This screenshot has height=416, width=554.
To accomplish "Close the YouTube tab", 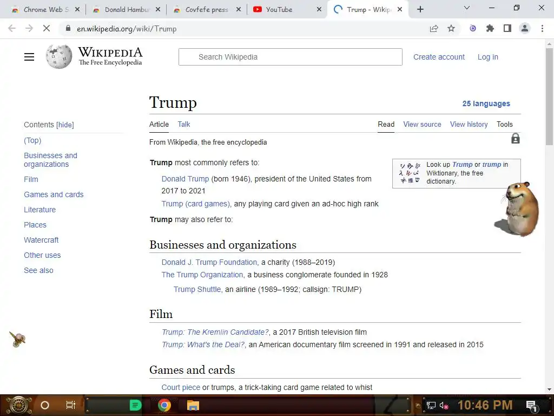I will tap(319, 10).
